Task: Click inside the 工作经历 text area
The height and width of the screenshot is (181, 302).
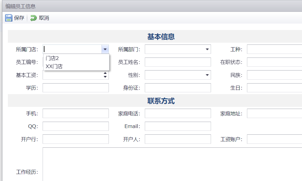Action: pyautogui.click(x=172, y=164)
